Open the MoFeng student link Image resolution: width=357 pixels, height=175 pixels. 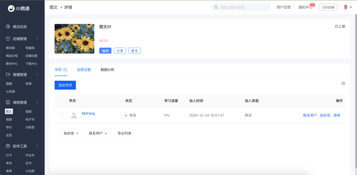(88, 113)
